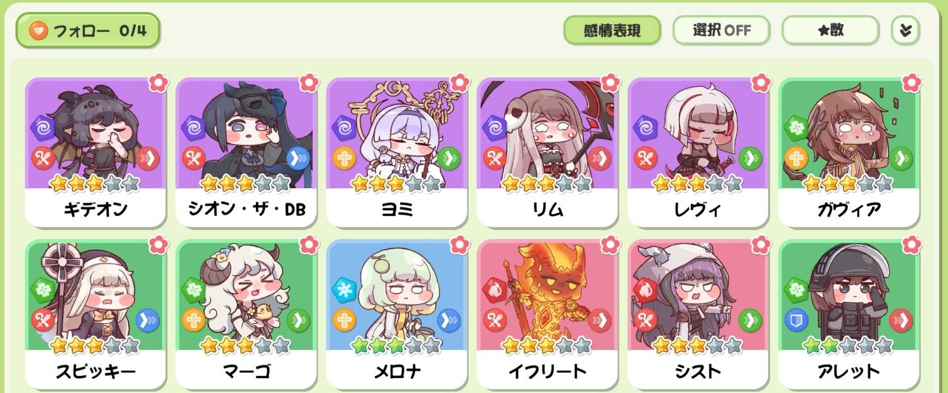This screenshot has height=393, width=948.
Task: Click the flower badge on ギデオン card
Action: coord(158,82)
